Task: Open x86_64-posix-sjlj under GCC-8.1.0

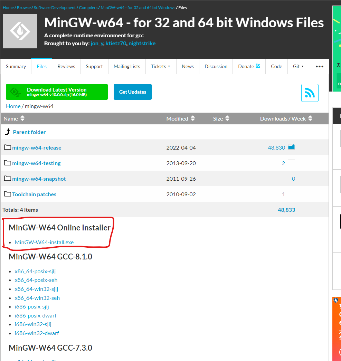Action: pyautogui.click(x=35, y=271)
